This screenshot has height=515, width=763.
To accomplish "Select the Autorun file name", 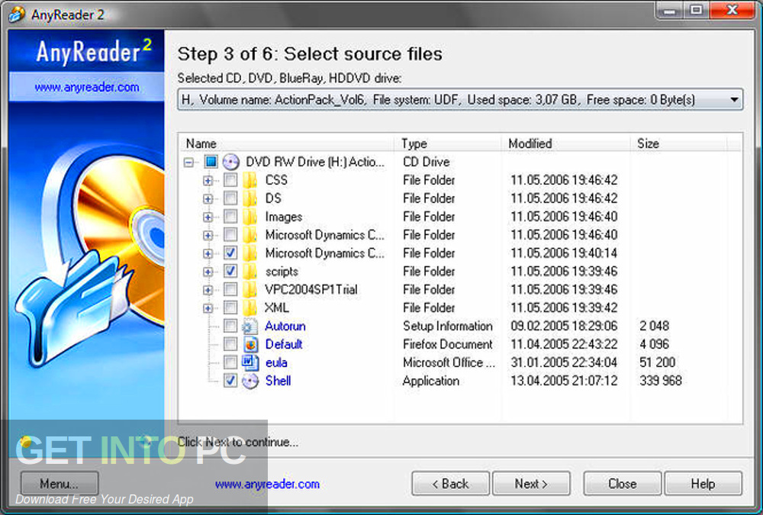I will pyautogui.click(x=285, y=326).
